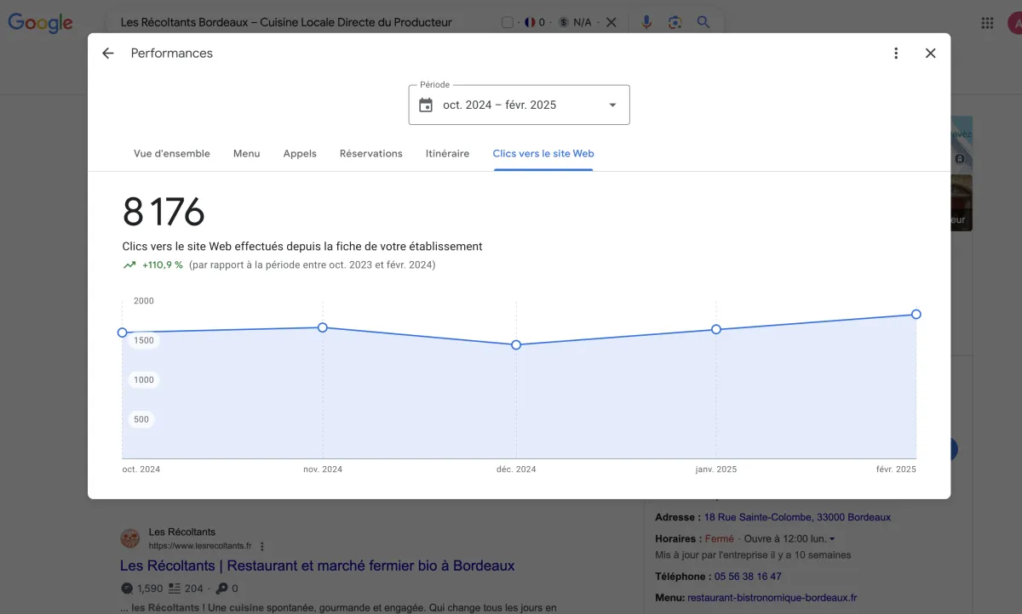This screenshot has width=1022, height=614.
Task: Click the Fermé status text
Action: 720,539
